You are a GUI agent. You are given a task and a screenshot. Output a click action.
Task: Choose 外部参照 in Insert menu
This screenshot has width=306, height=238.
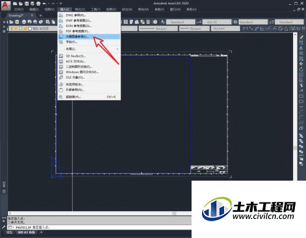[89, 90]
